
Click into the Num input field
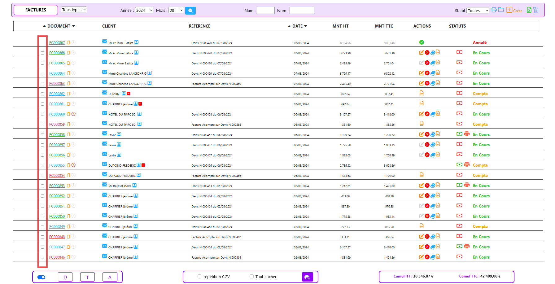(x=266, y=11)
